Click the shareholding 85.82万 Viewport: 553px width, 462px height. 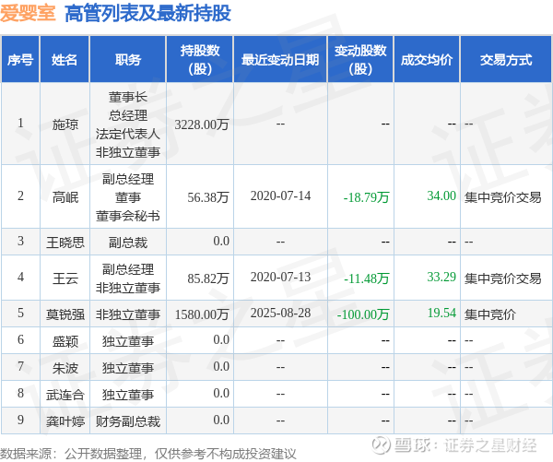click(x=208, y=278)
